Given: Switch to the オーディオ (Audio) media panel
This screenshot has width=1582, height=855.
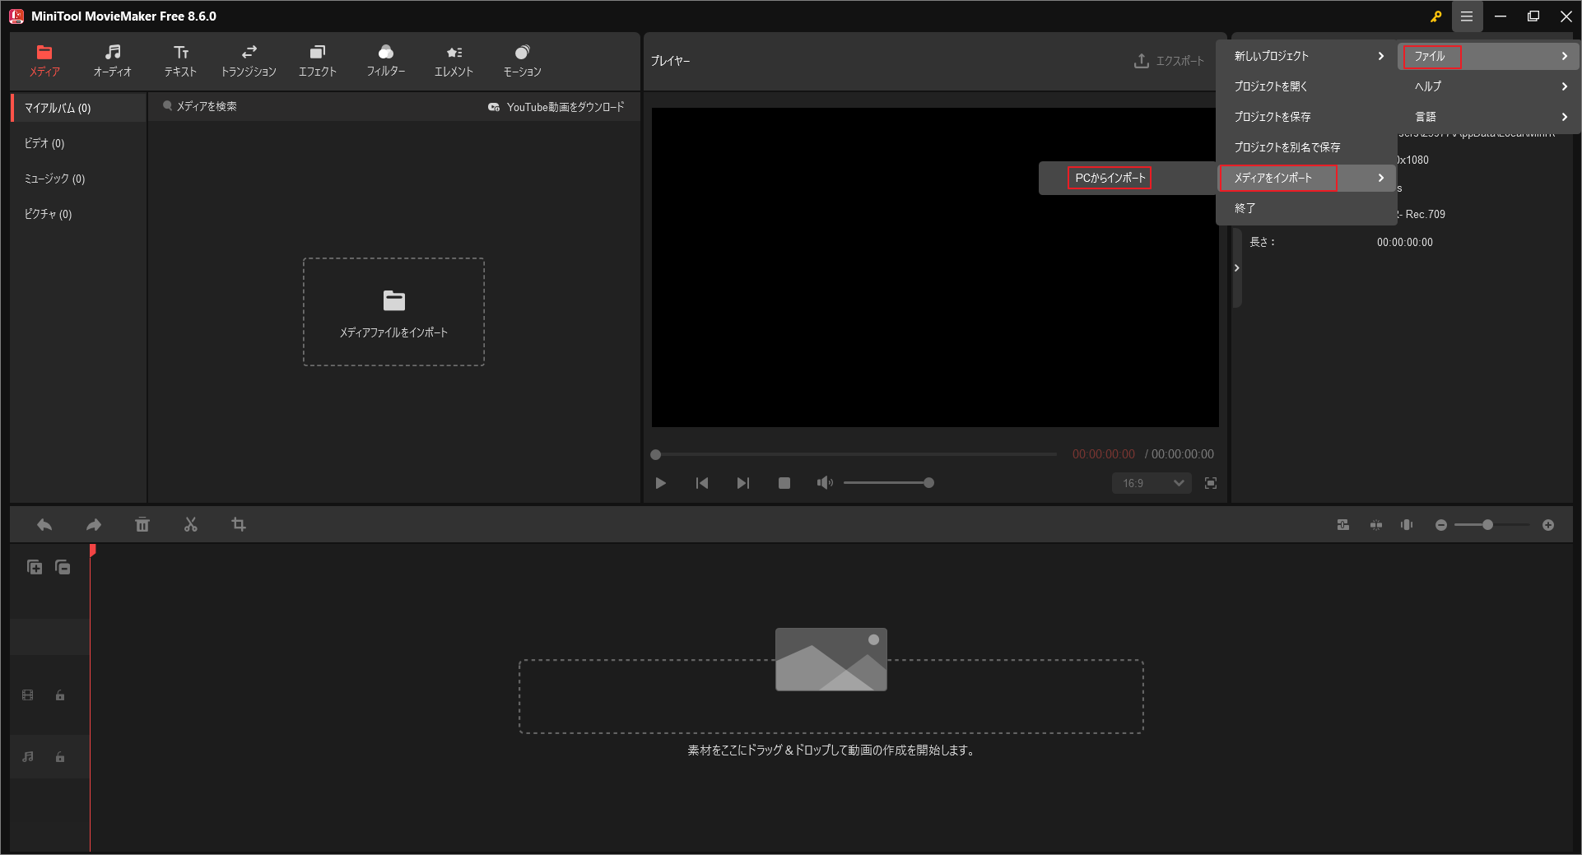Looking at the screenshot, I should click(x=112, y=60).
